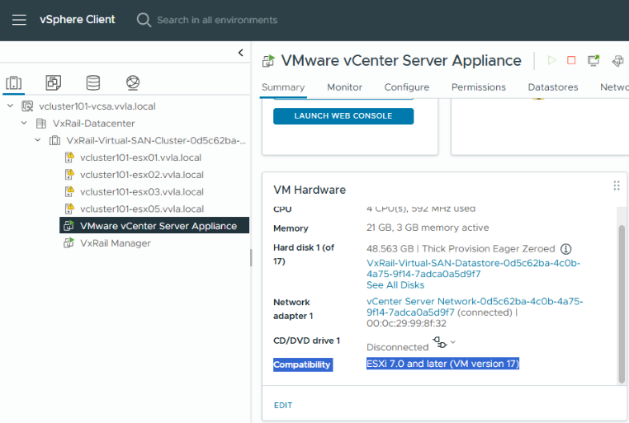Viewport: 629px width, 423px height.
Task: Open VxRail-Virtual-SAN-Datastore link
Action: [473, 268]
